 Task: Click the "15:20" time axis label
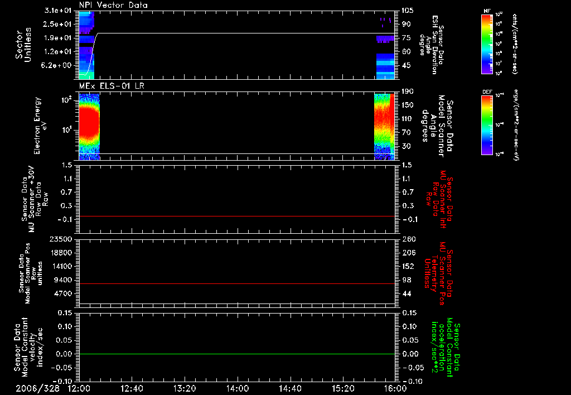[x=343, y=388]
